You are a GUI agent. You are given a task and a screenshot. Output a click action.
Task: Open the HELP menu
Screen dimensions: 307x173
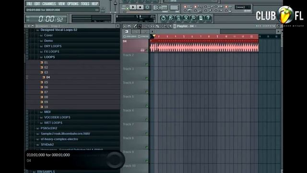pos(95,4)
